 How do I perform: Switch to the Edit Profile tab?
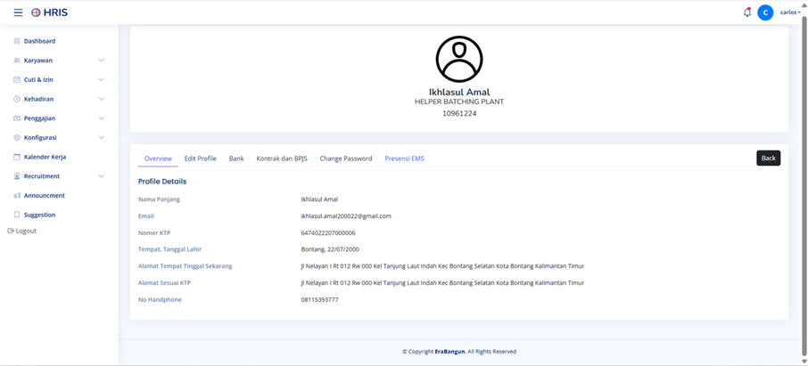pyautogui.click(x=201, y=159)
